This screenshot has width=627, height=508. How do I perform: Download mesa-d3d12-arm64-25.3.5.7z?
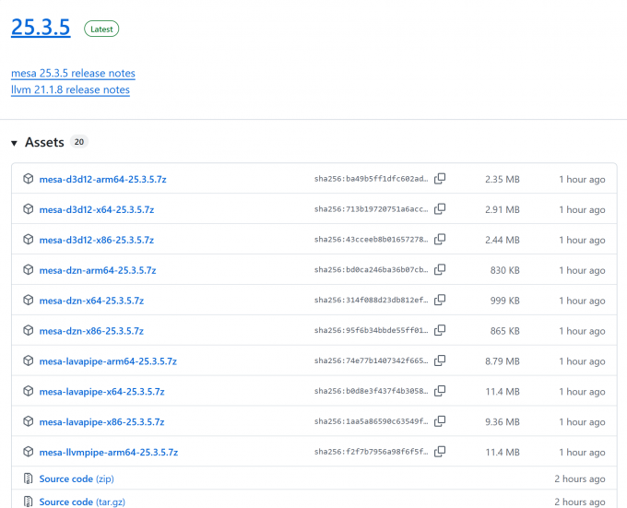click(x=102, y=180)
